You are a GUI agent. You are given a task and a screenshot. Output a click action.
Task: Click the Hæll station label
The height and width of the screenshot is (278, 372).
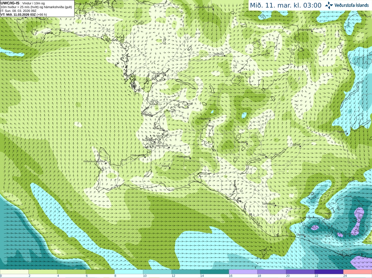tap(263, 155)
